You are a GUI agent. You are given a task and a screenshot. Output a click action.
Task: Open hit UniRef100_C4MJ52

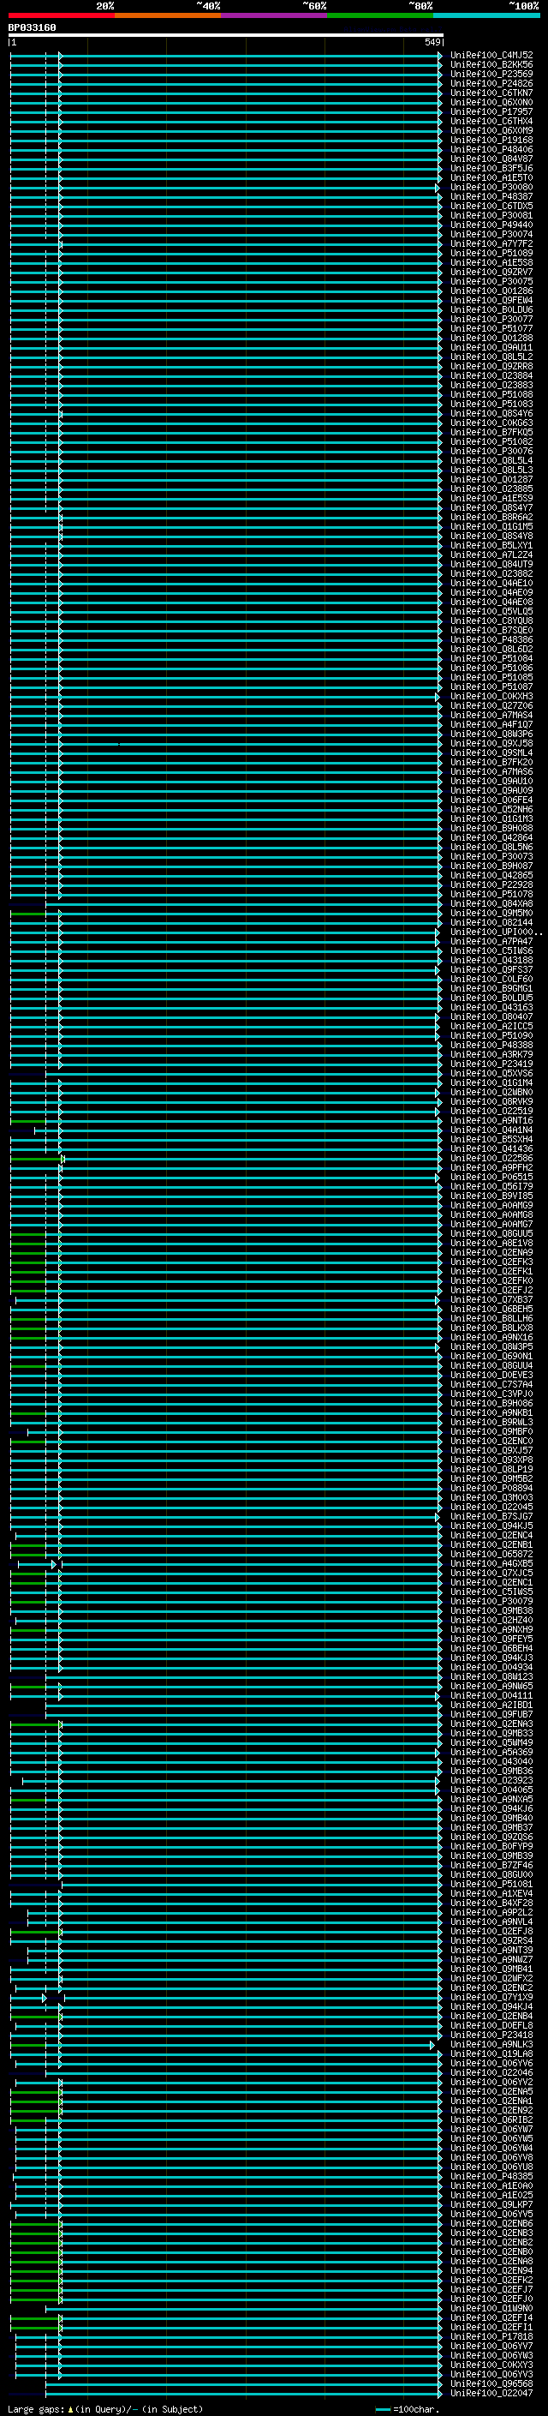click(x=491, y=56)
